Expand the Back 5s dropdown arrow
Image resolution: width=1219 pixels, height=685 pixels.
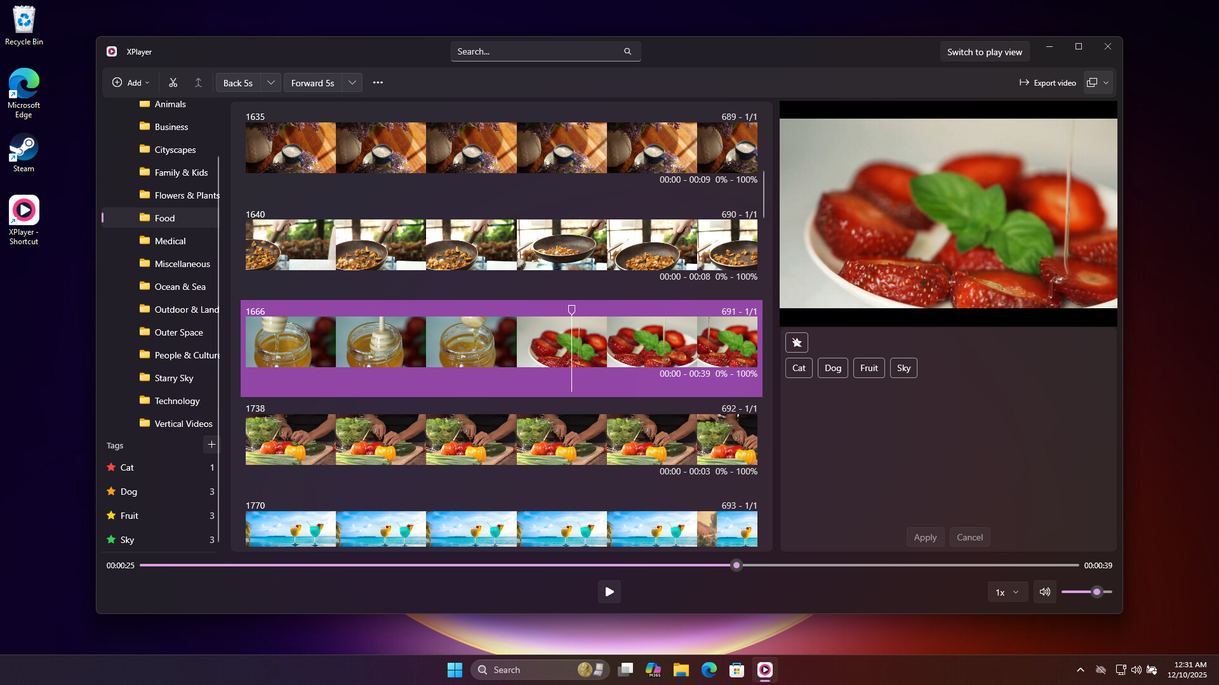point(271,82)
